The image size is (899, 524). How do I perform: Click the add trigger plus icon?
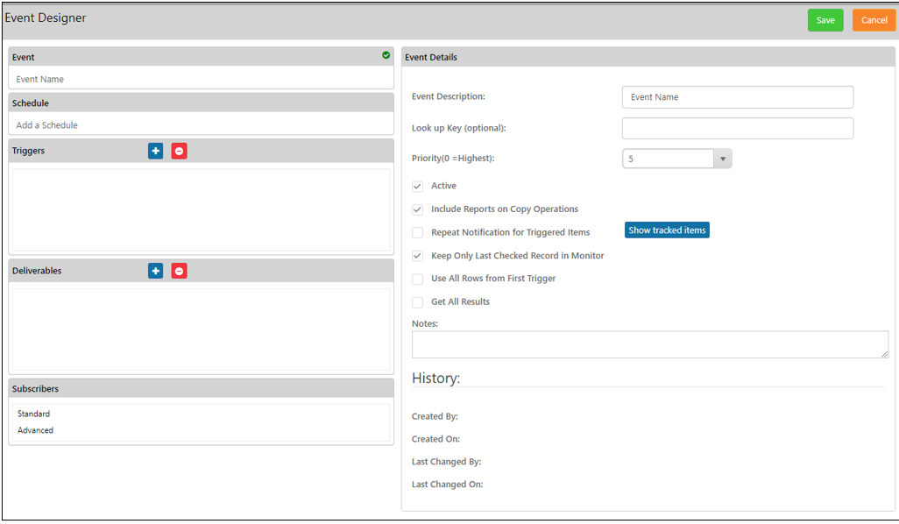tap(155, 151)
